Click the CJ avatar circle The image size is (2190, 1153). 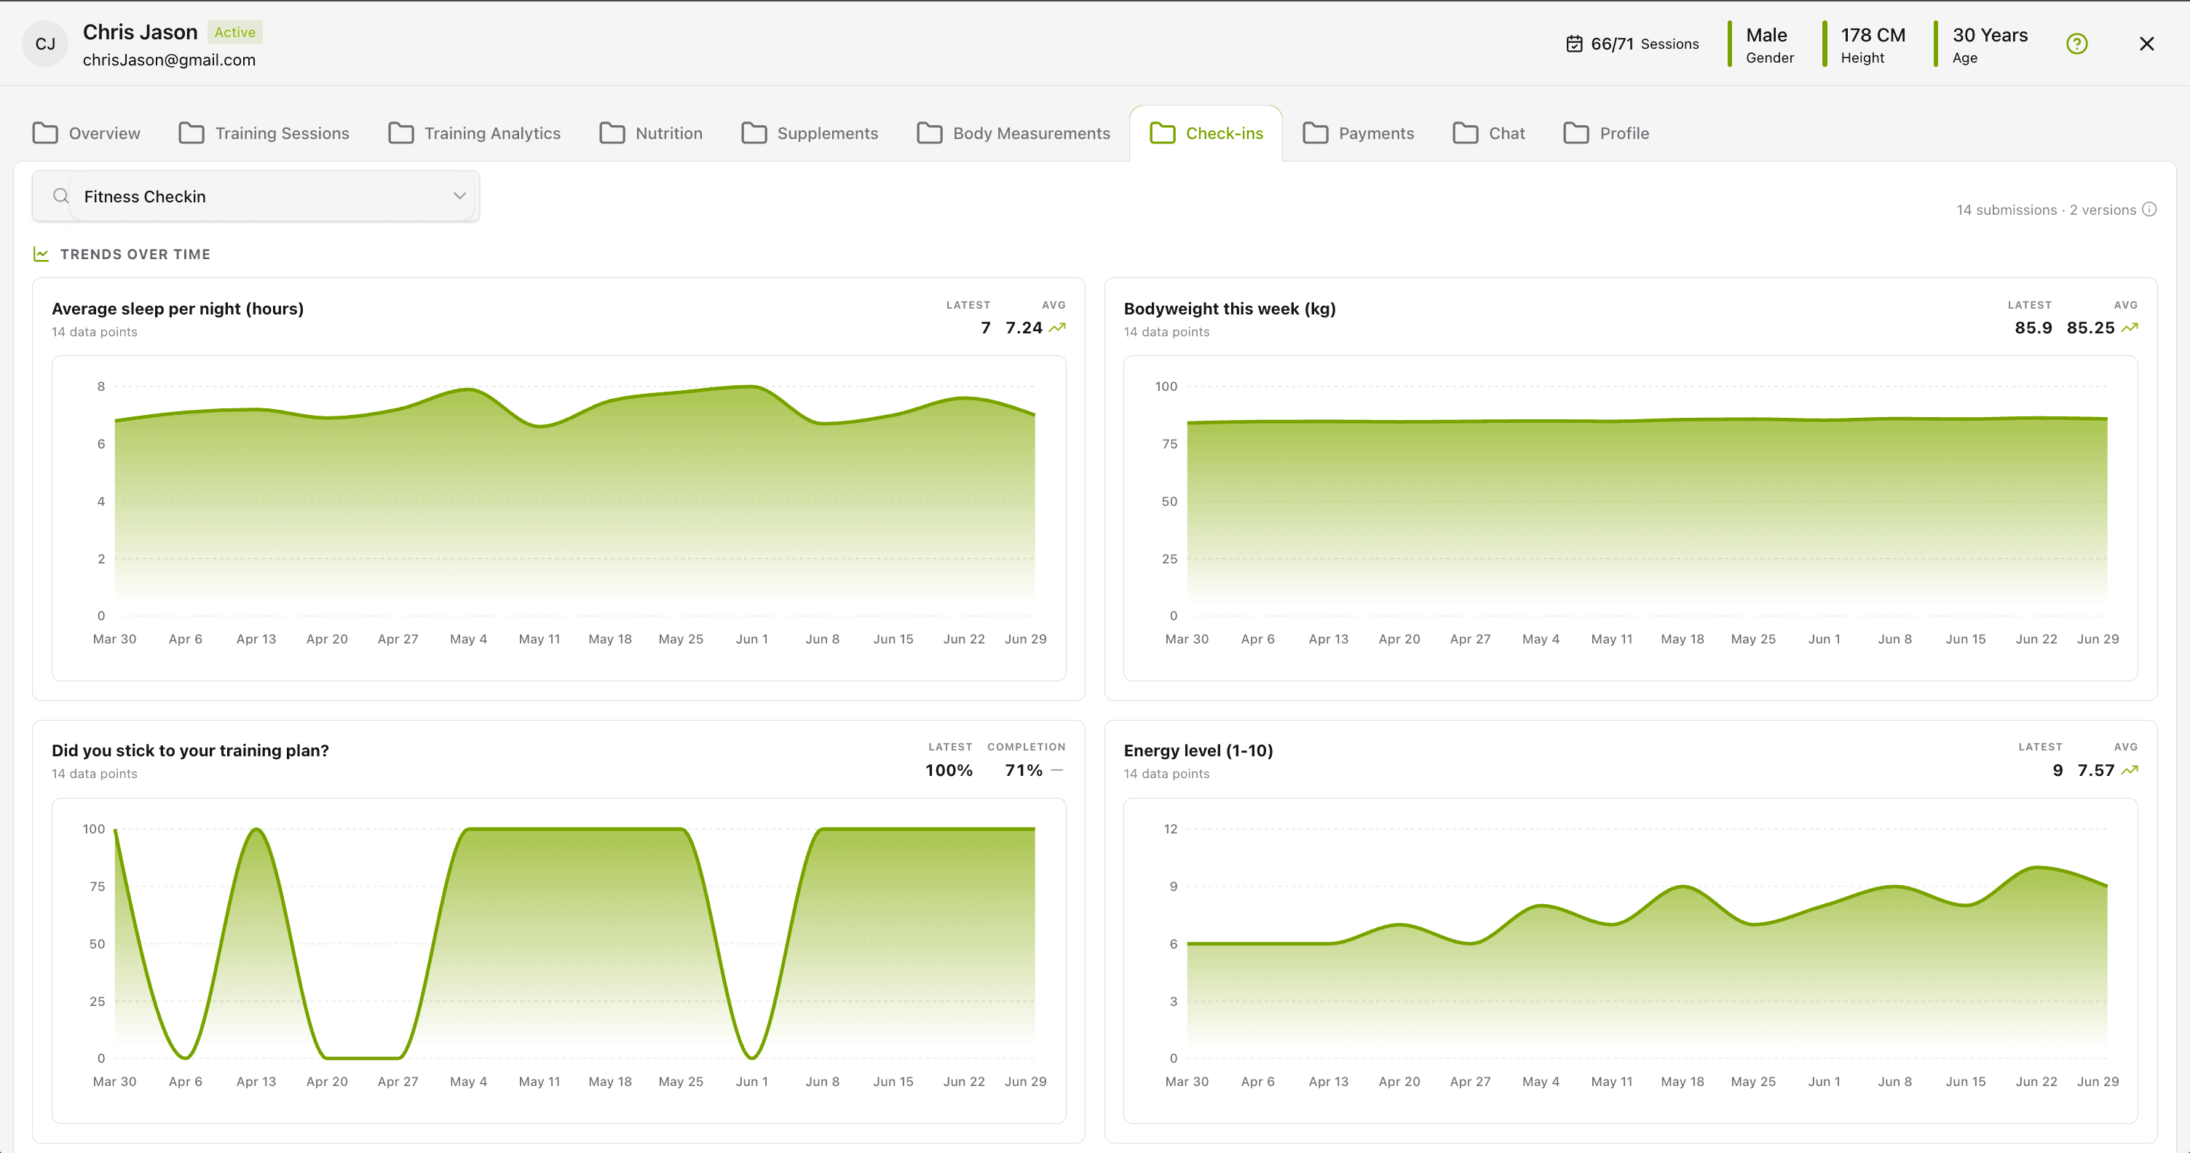click(45, 44)
